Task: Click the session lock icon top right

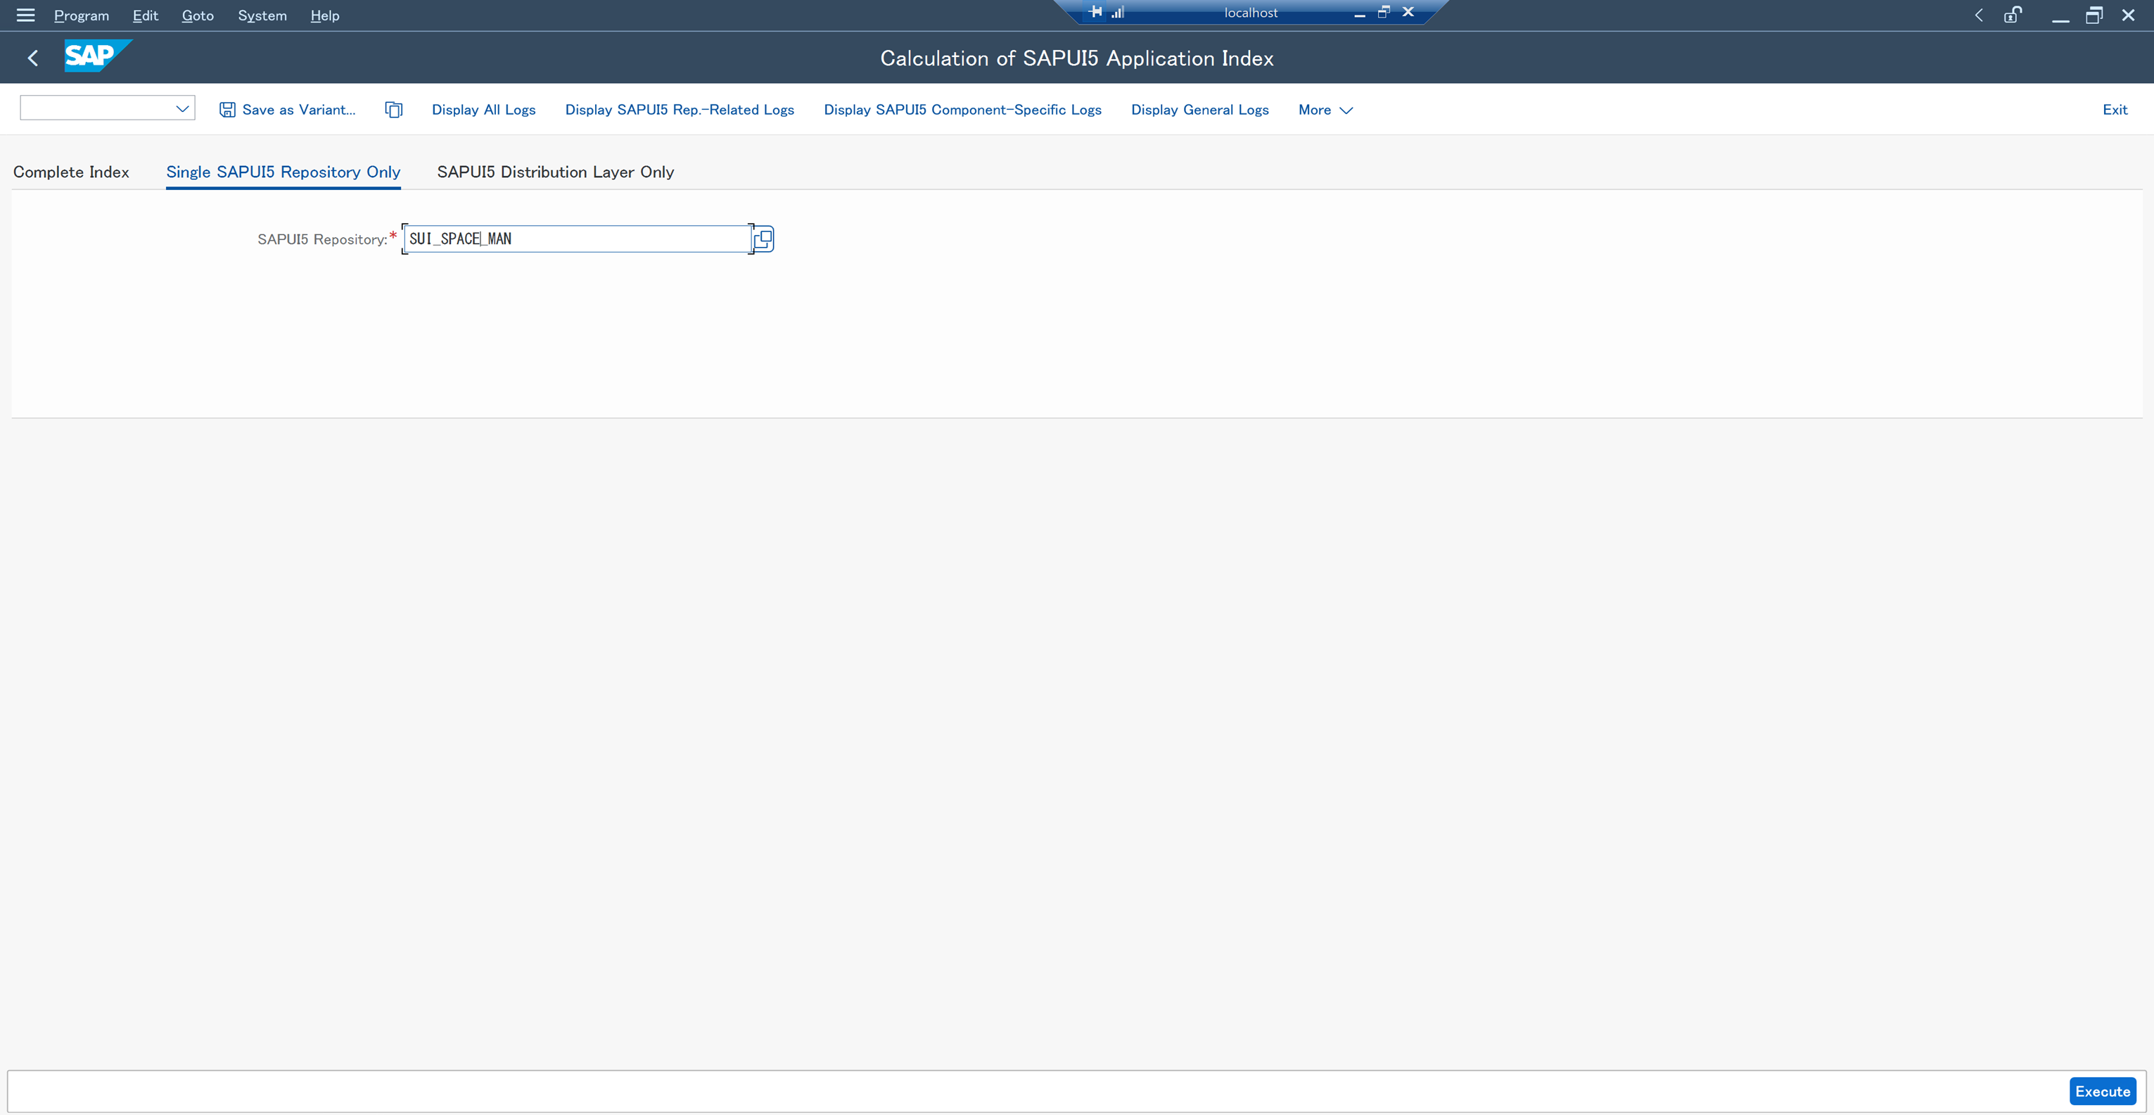Action: (2012, 15)
